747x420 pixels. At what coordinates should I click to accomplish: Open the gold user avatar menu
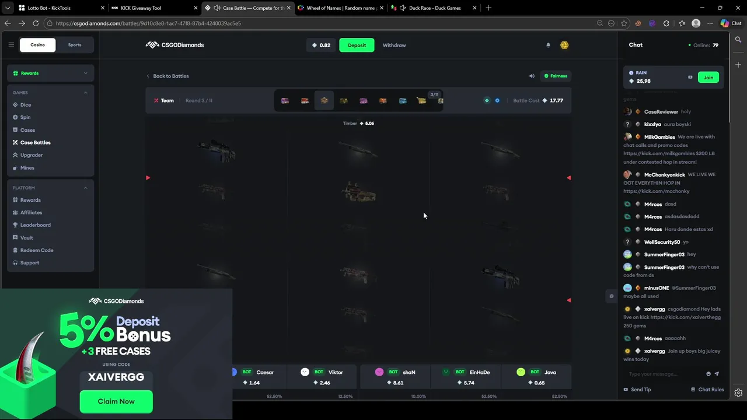[564, 45]
